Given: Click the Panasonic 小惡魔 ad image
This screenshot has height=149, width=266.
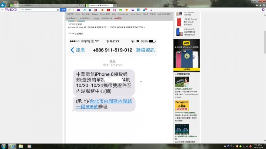Looking at the screenshot, I should [x=182, y=106].
